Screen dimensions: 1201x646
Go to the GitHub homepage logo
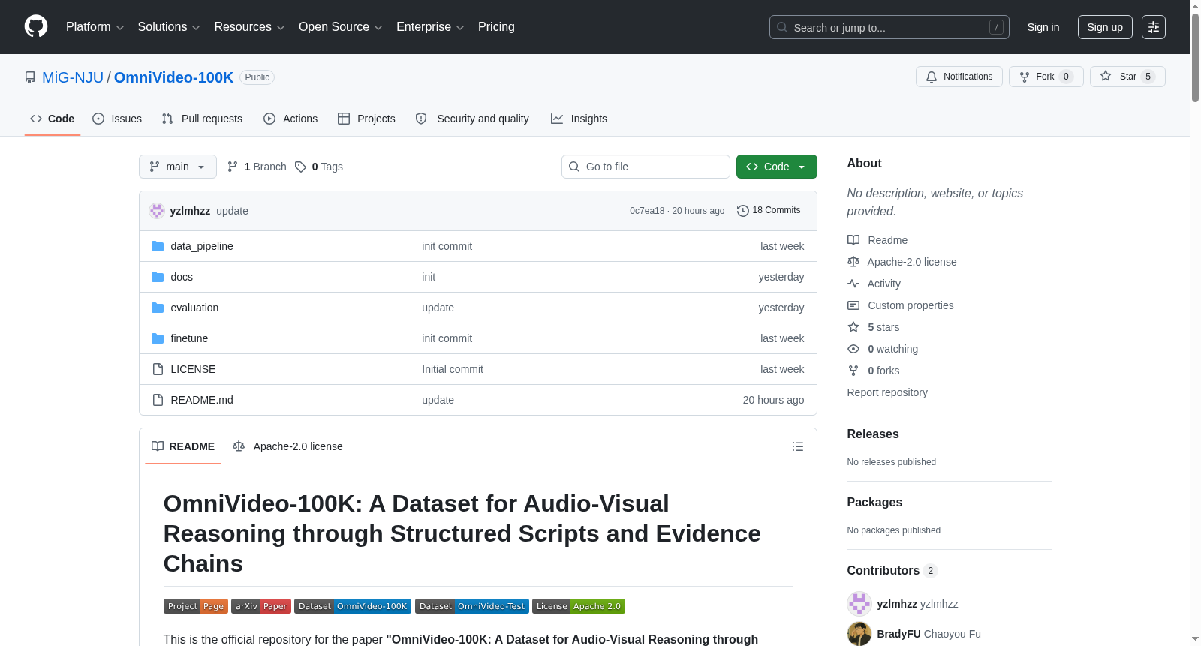36,27
